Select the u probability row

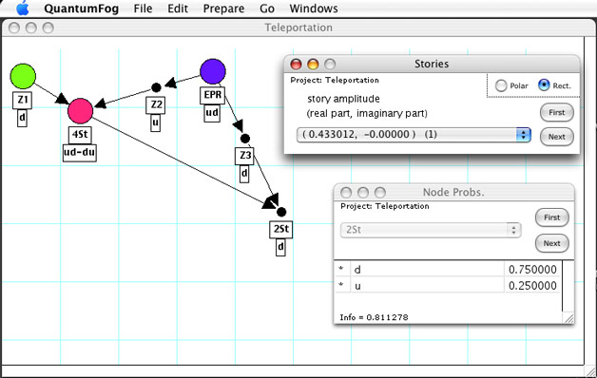[x=448, y=286]
